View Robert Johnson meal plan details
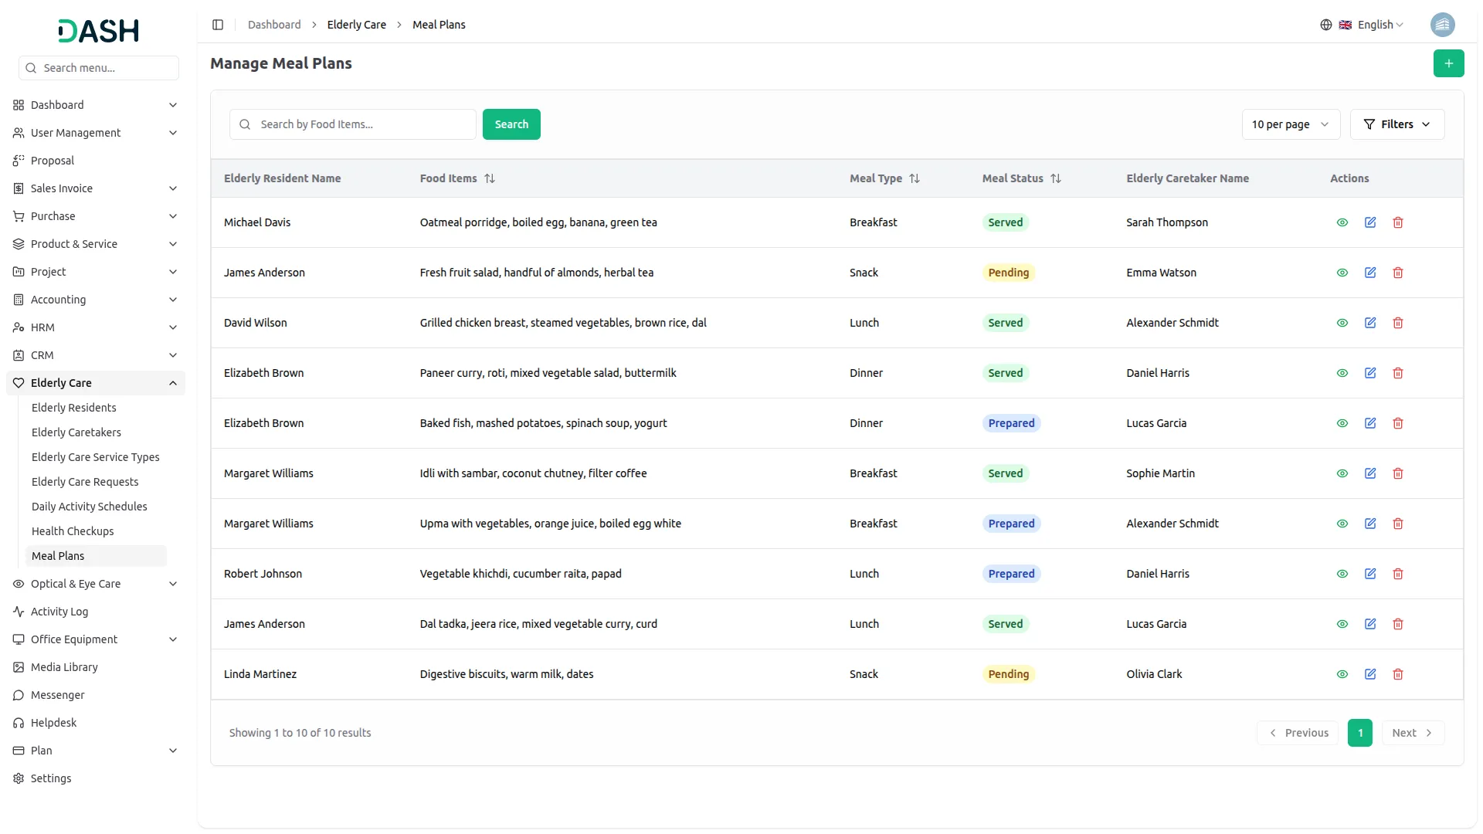This screenshot has width=1483, height=834. click(1342, 574)
